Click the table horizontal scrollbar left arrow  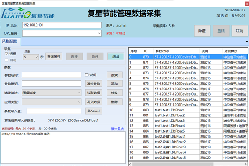pos(130,164)
